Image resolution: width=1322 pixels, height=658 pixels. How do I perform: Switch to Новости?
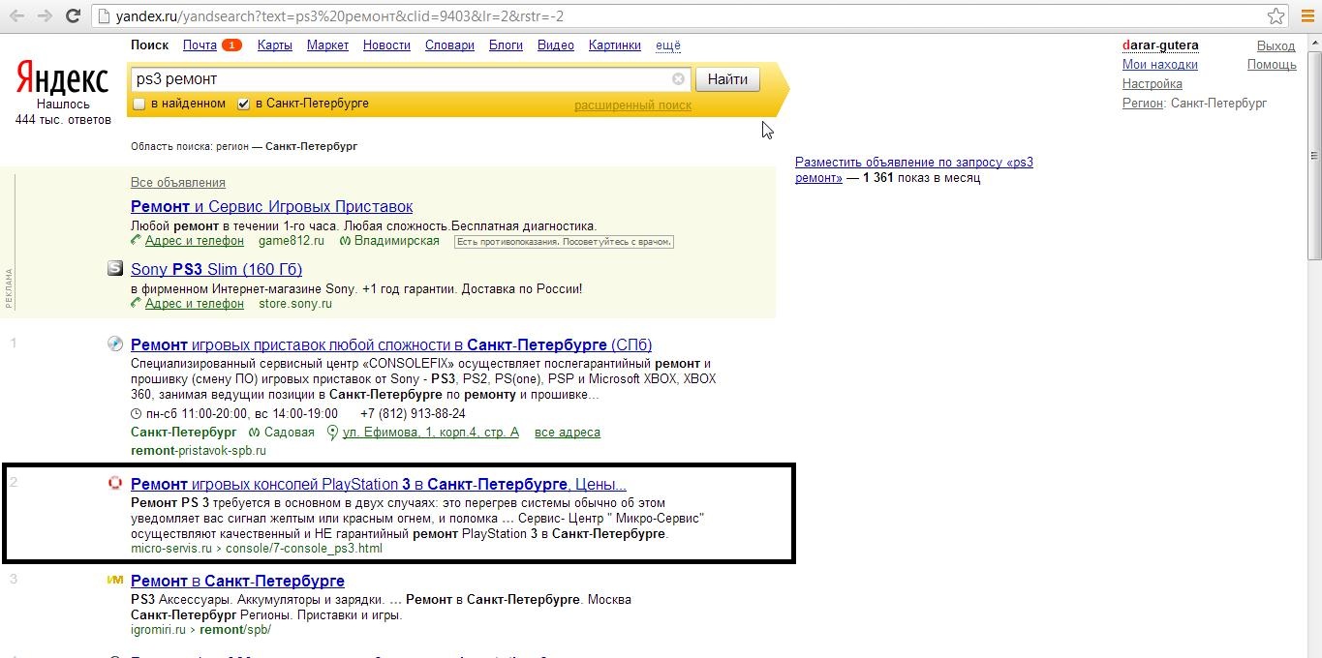coord(386,45)
